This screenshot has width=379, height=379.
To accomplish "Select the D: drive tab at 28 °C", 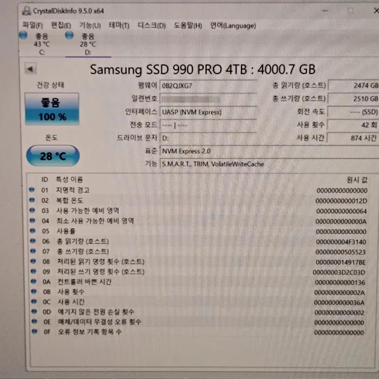I will point(88,44).
